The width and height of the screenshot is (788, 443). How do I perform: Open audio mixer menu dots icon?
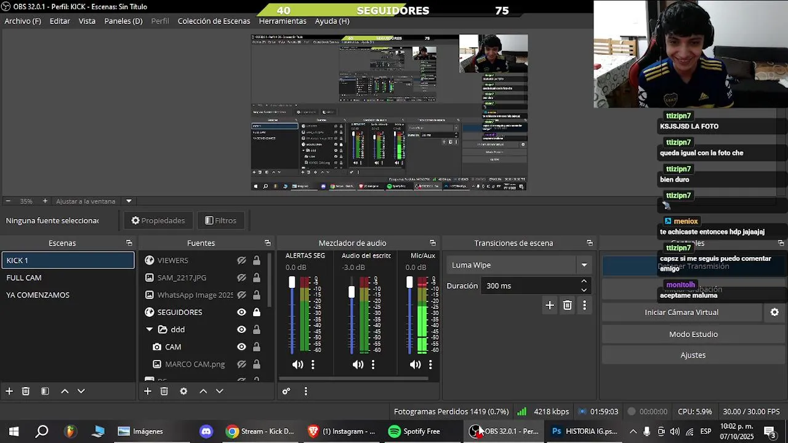point(306,391)
